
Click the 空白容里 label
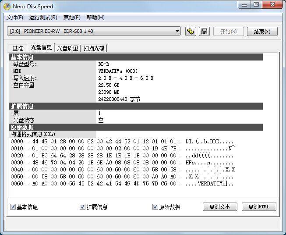pos(24,85)
